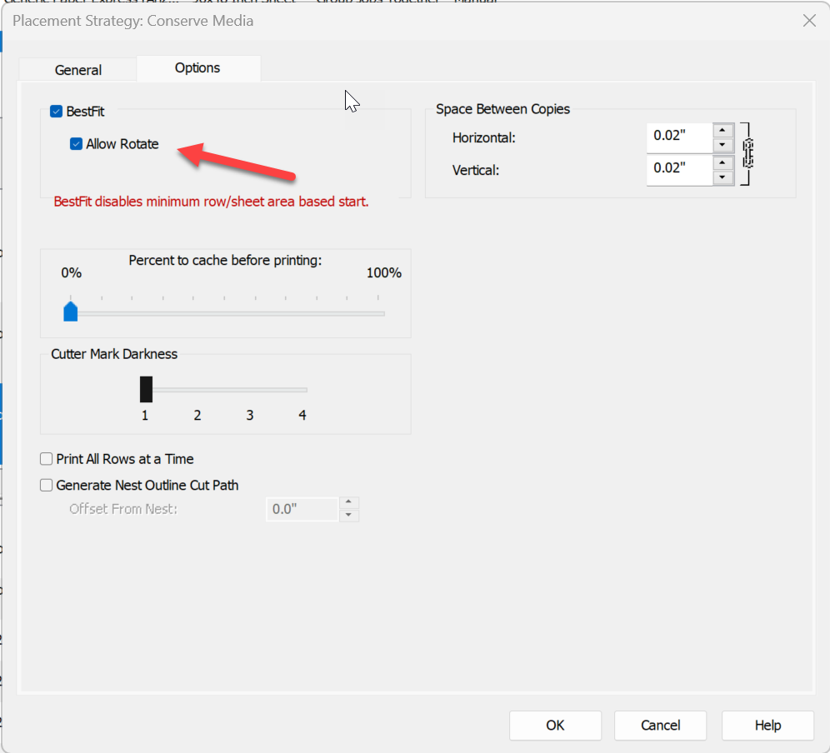Close the Placement Strategy dialog
Viewport: 830px width, 753px height.
click(x=809, y=21)
